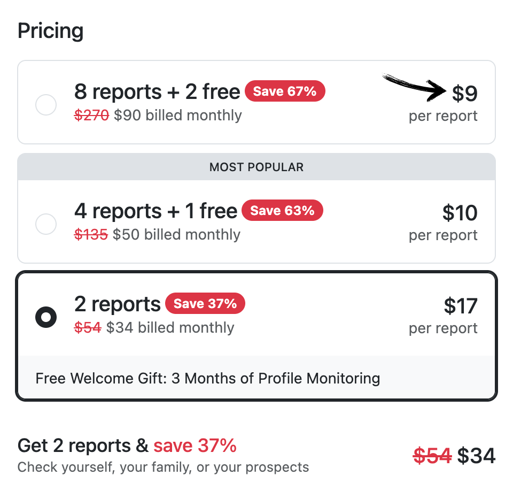Click the Save 37% badge
This screenshot has height=491, width=513.
(205, 303)
